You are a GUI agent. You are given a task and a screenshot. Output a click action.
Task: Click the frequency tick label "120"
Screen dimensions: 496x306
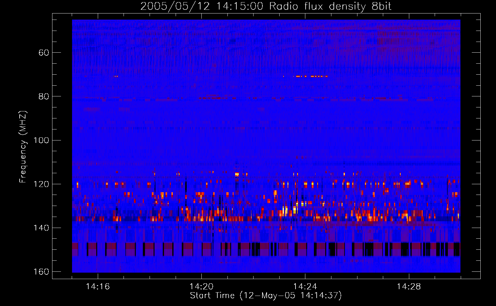click(x=41, y=184)
